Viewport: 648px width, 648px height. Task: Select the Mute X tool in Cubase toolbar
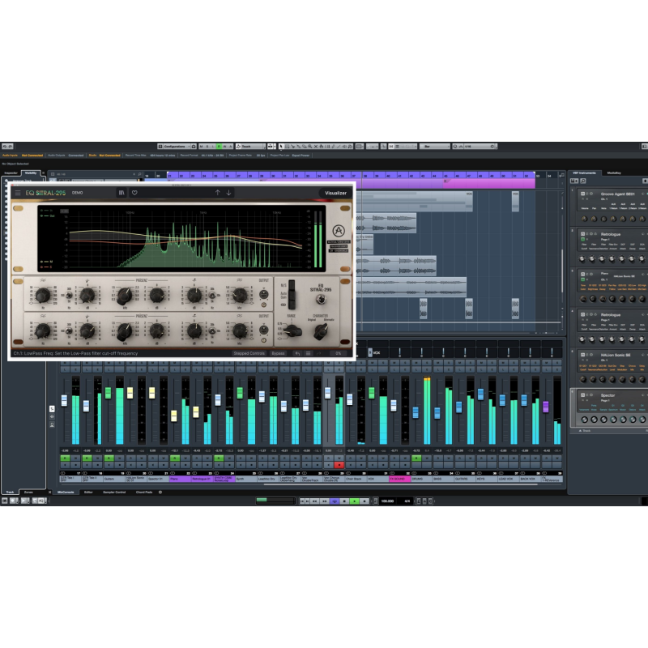point(315,147)
